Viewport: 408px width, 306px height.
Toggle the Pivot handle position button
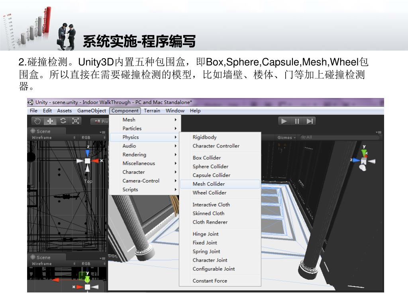[100, 121]
